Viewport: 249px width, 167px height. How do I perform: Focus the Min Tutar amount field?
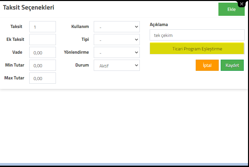(42, 65)
